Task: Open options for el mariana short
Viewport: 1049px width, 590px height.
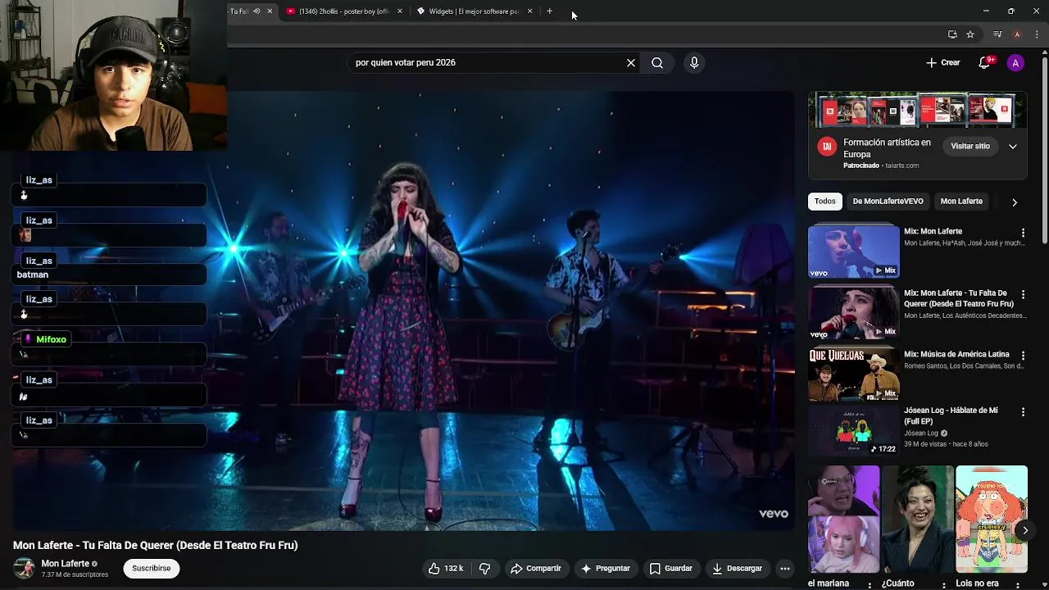Action: click(870, 584)
